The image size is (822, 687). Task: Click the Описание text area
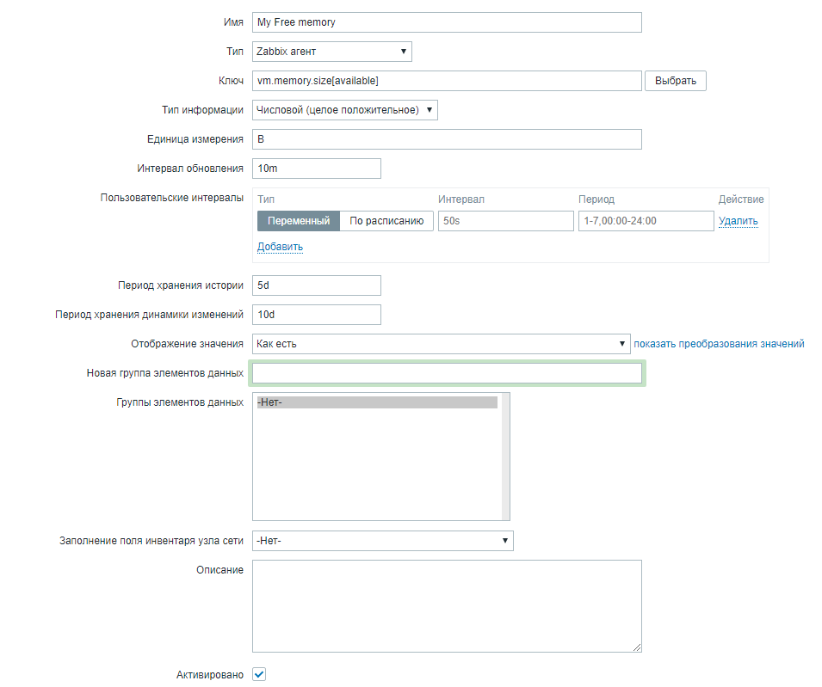pyautogui.click(x=447, y=606)
